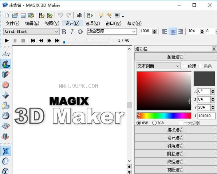Click the Open file folder icon
The height and width of the screenshot is (174, 217).
coord(15,15)
